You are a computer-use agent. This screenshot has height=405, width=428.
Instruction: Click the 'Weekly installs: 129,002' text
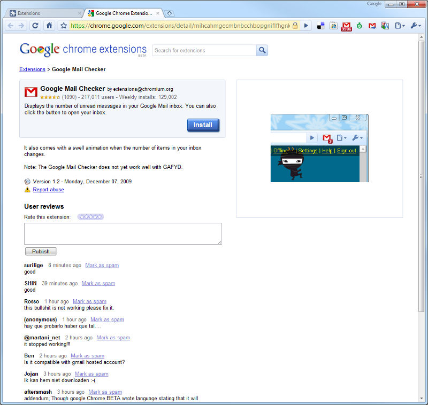[x=148, y=97]
